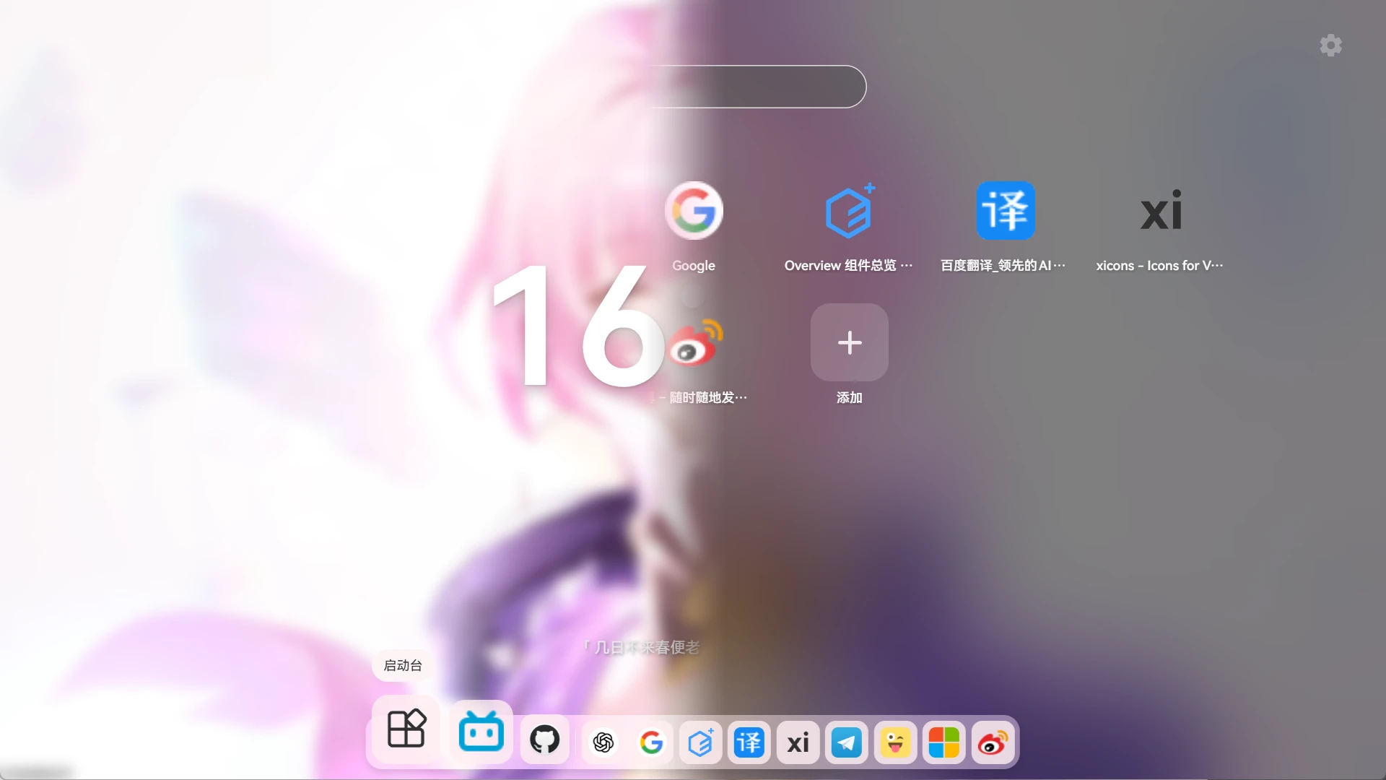This screenshot has height=780, width=1386.
Task: Open Baidu Translate icon in the dock
Action: coord(749,742)
